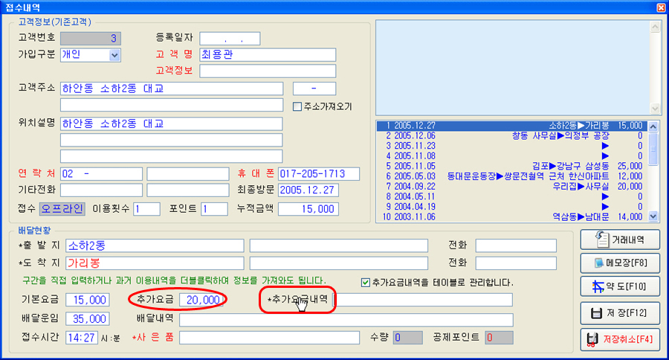
Task: Click the 배달내역 input field
Action: [x=346, y=320]
